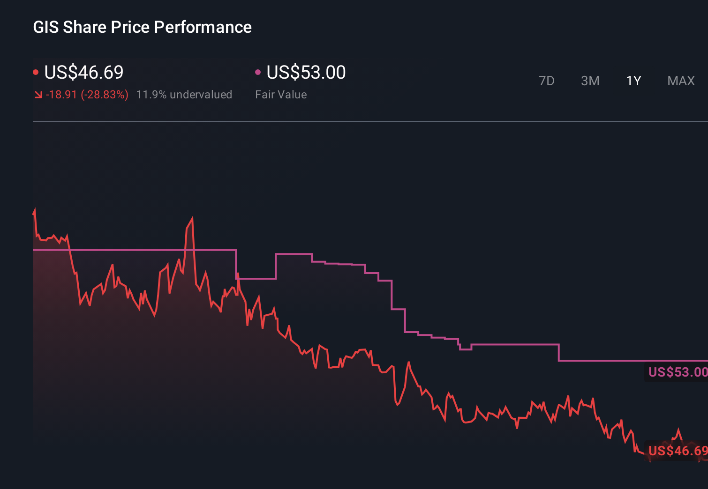708x489 pixels.
Task: Toggle the US$53.00 Fair Value series
Action: click(x=305, y=73)
